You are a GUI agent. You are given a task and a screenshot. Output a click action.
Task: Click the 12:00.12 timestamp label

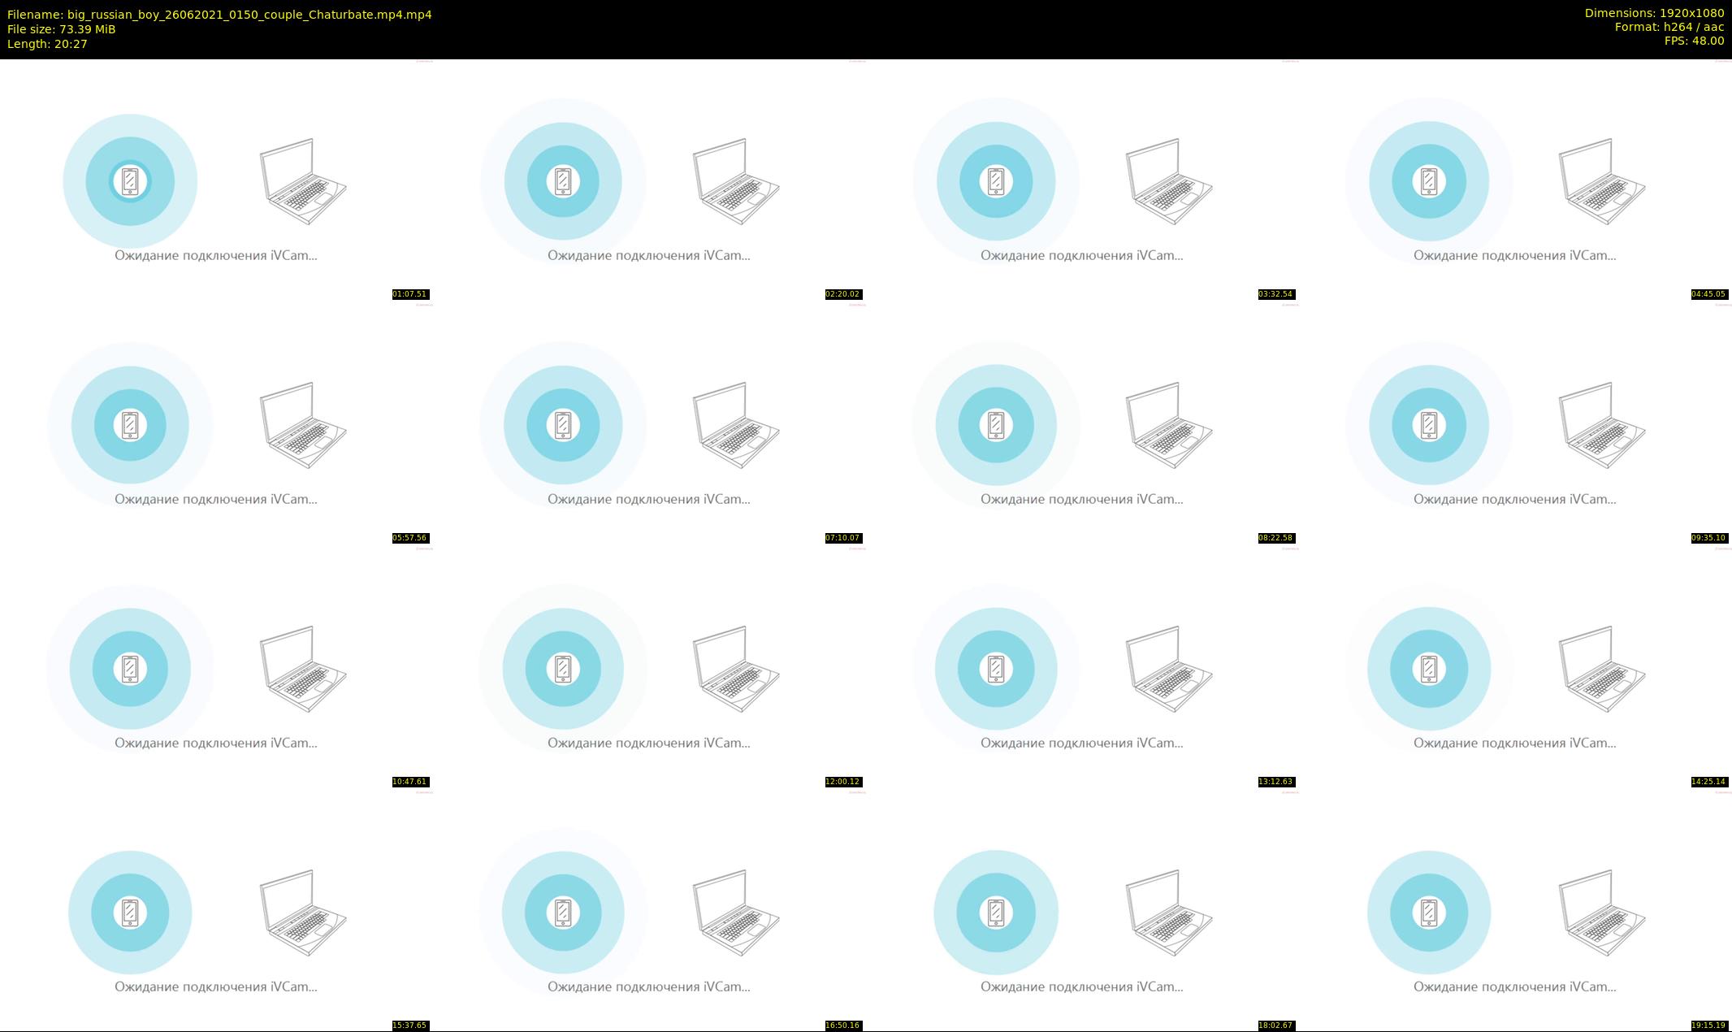(x=842, y=782)
